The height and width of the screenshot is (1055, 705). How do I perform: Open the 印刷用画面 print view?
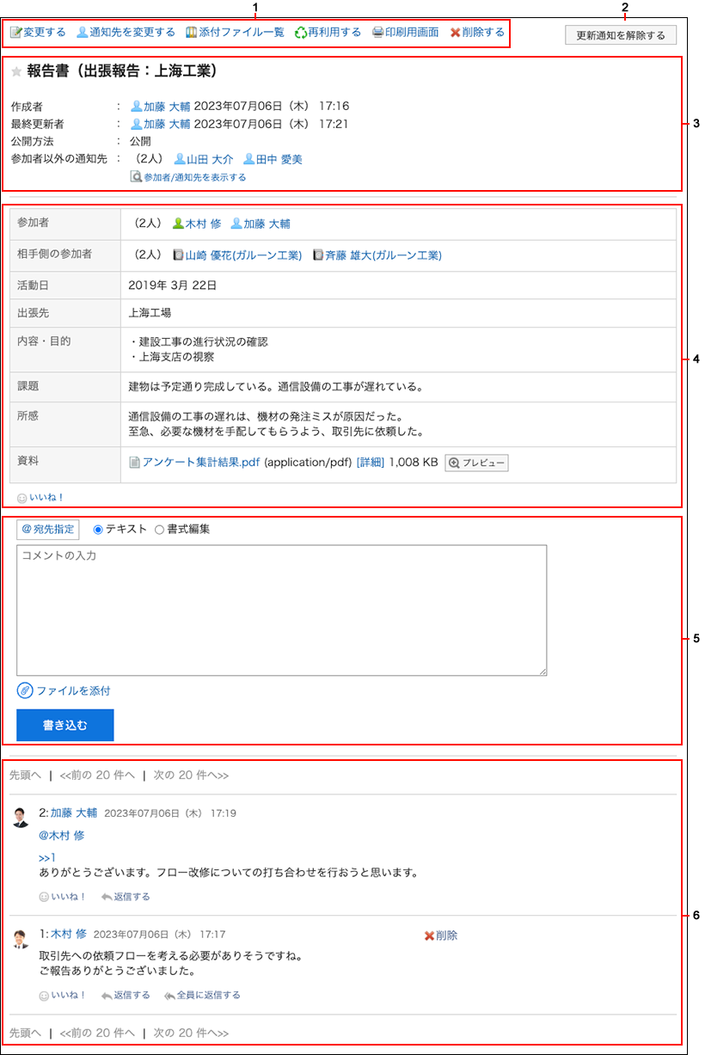click(x=405, y=33)
